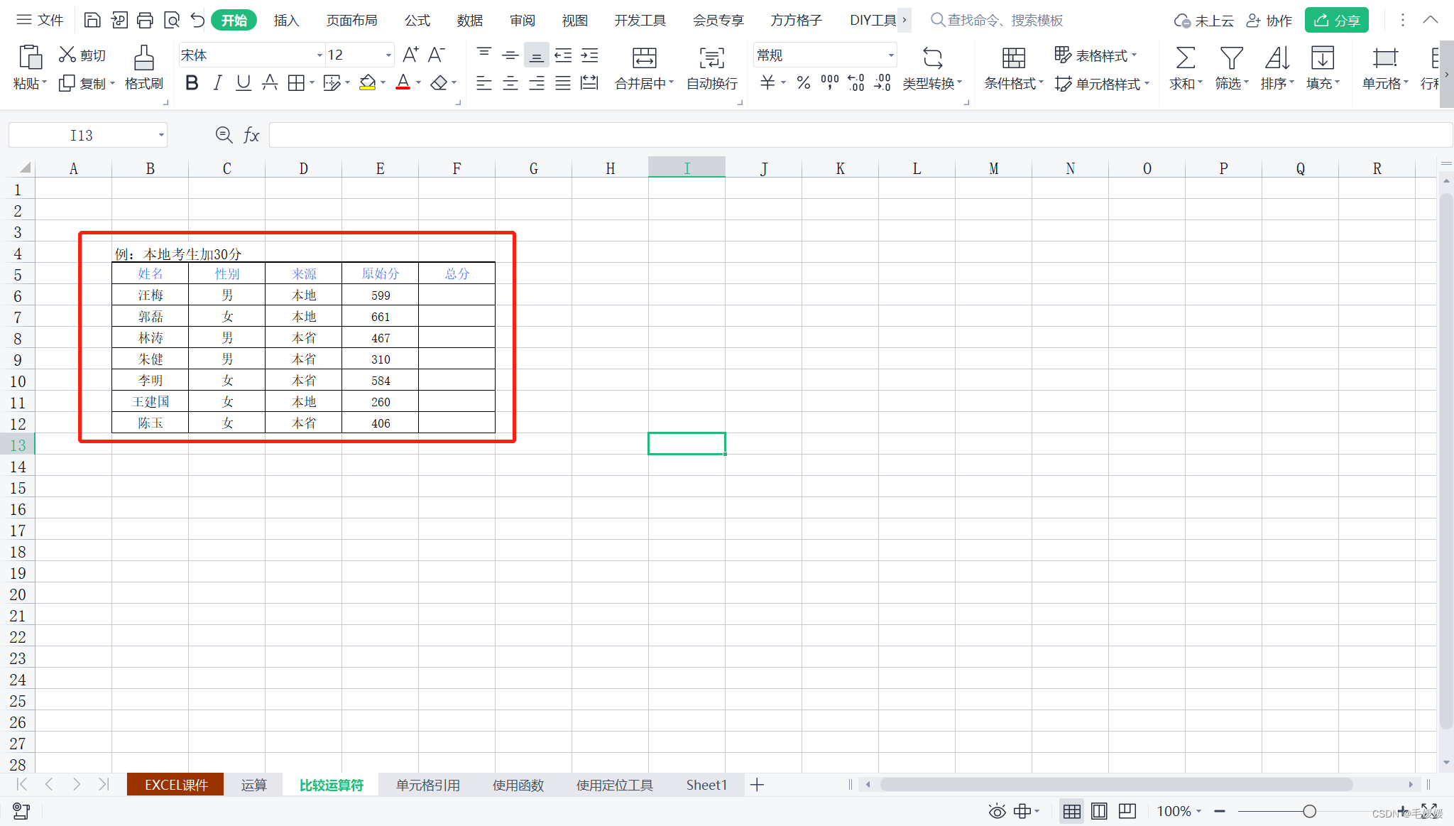This screenshot has width=1454, height=826.
Task: Toggle left horizontal alignment
Action: (x=484, y=83)
